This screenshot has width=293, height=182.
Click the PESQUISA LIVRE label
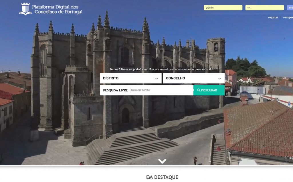click(x=115, y=90)
